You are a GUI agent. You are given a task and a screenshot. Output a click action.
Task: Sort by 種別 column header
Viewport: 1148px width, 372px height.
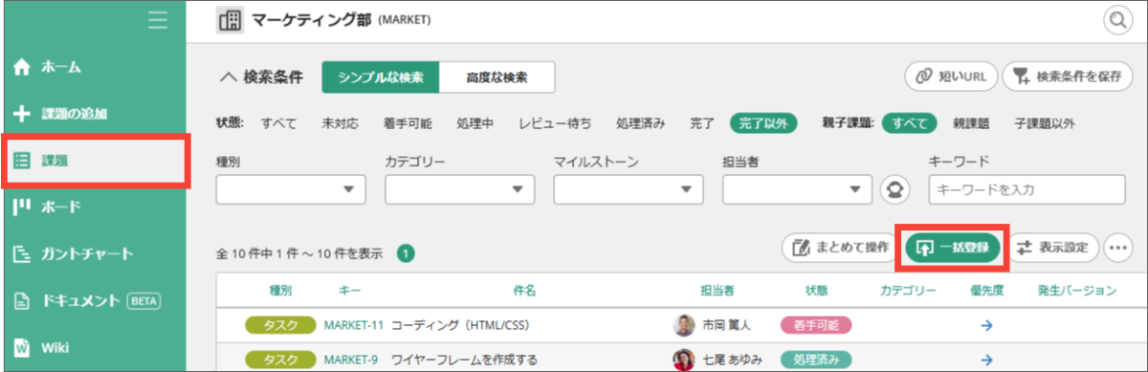280,290
